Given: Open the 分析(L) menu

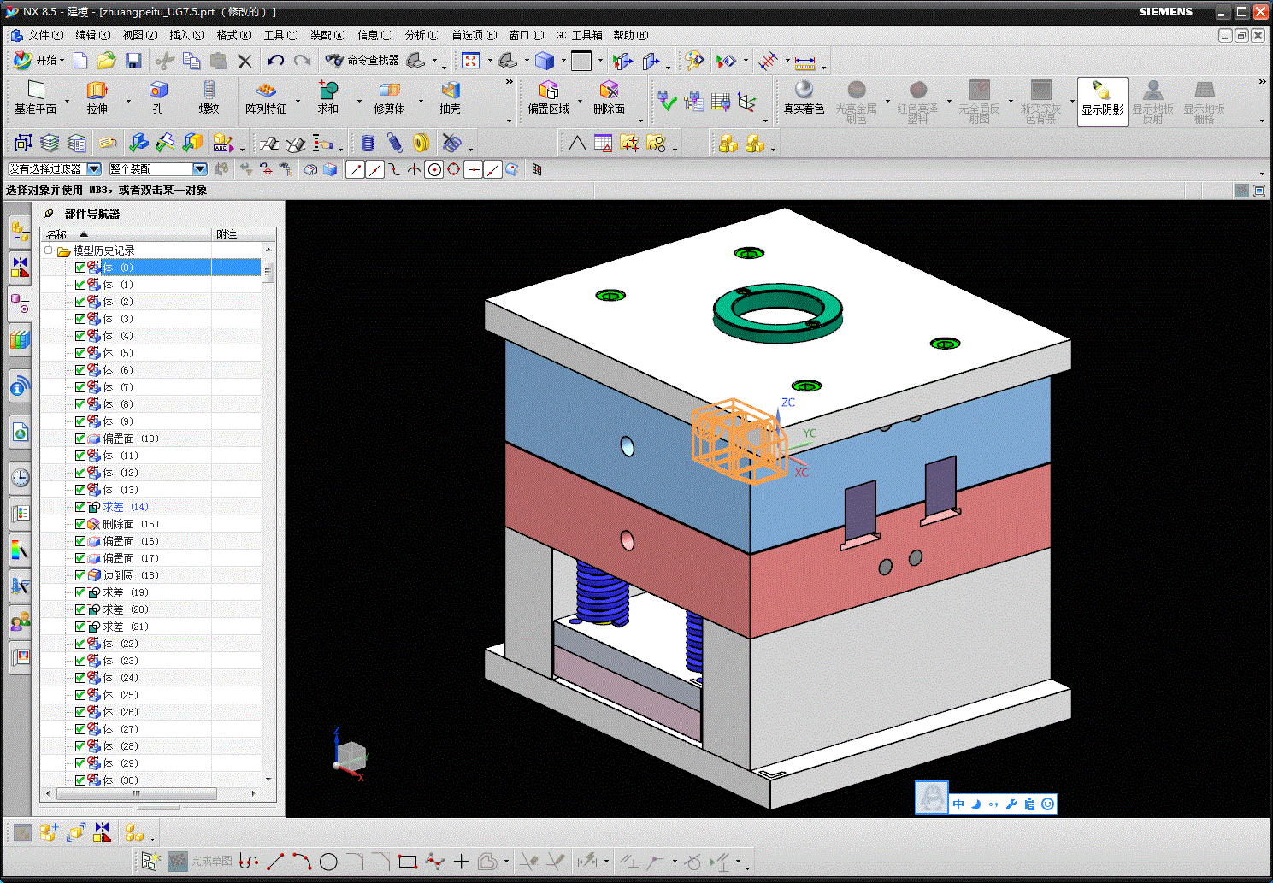Looking at the screenshot, I should pyautogui.click(x=421, y=35).
